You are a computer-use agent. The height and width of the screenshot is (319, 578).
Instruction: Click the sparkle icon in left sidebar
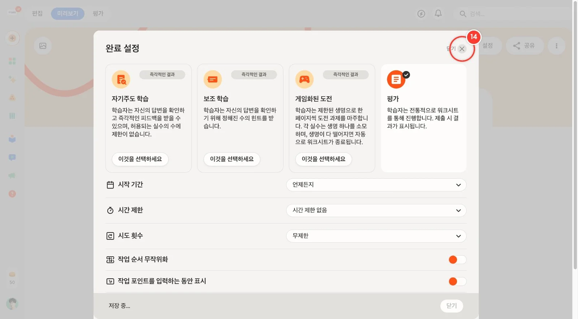point(12,79)
